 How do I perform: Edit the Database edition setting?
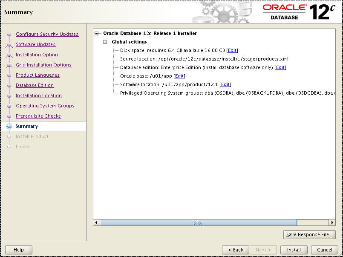280,67
